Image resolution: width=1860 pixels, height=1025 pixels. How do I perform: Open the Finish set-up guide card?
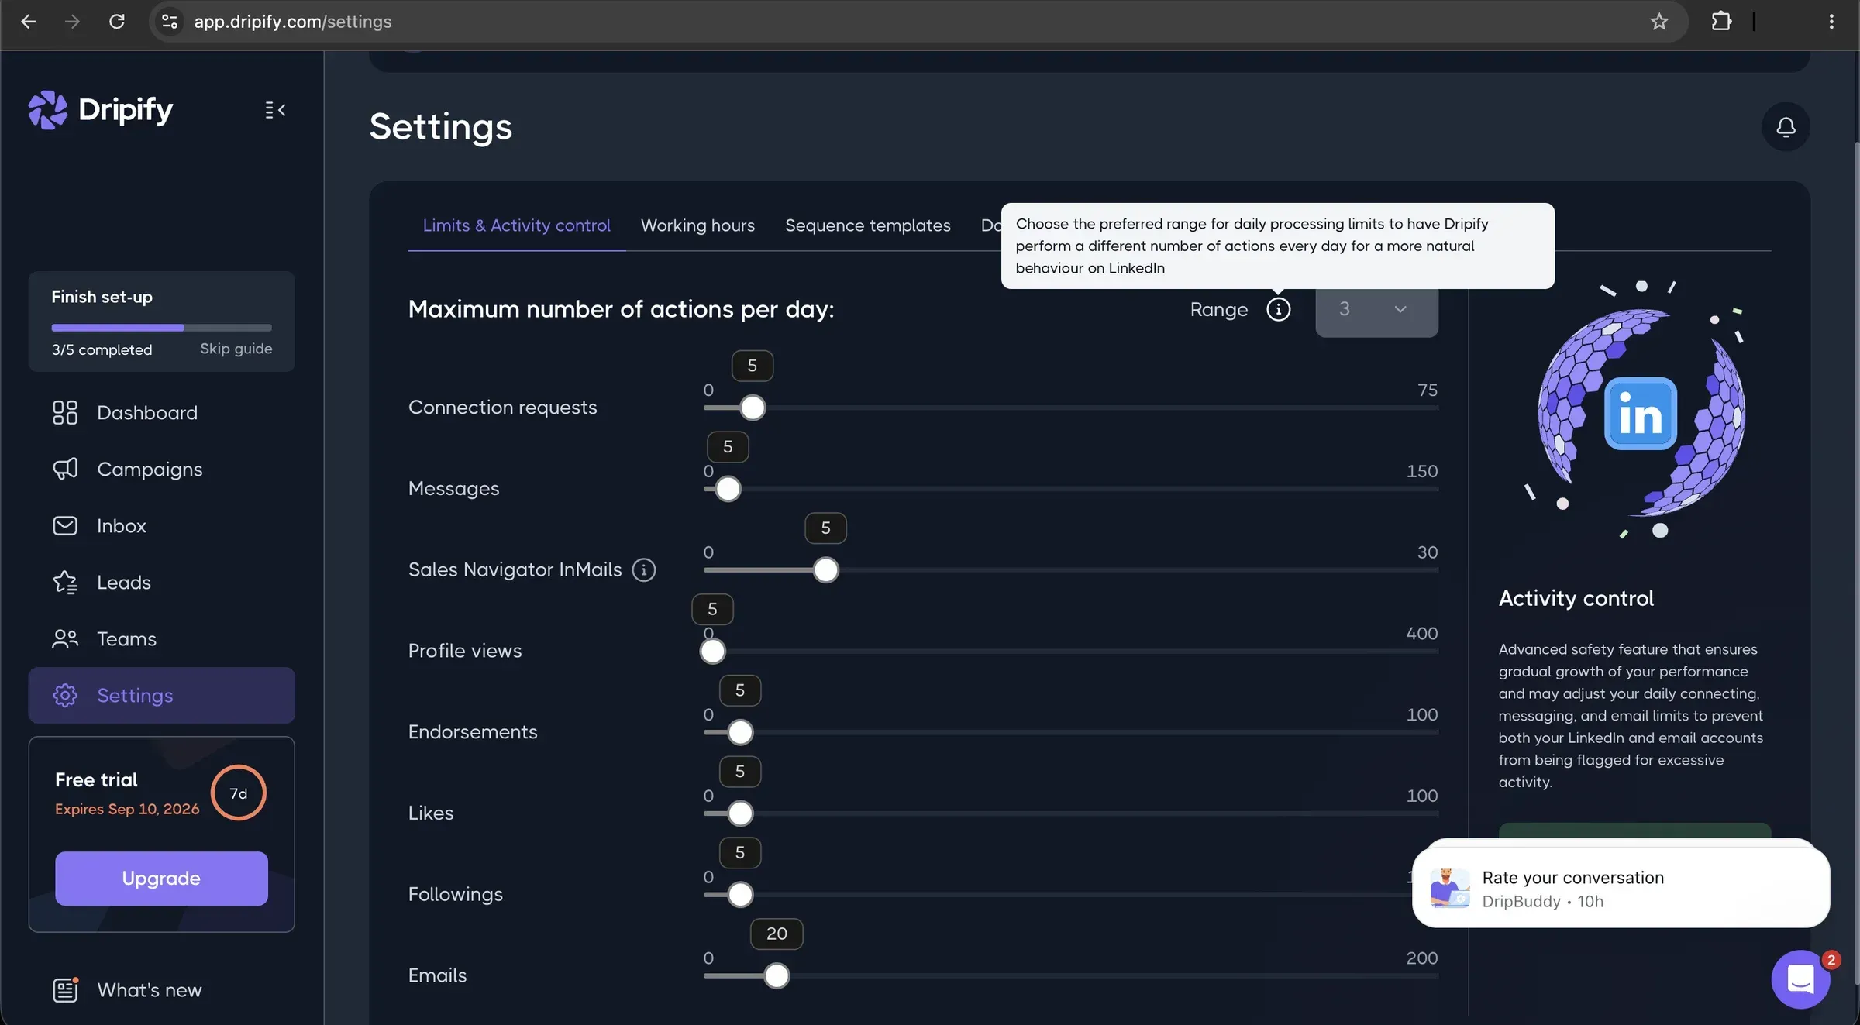(161, 321)
